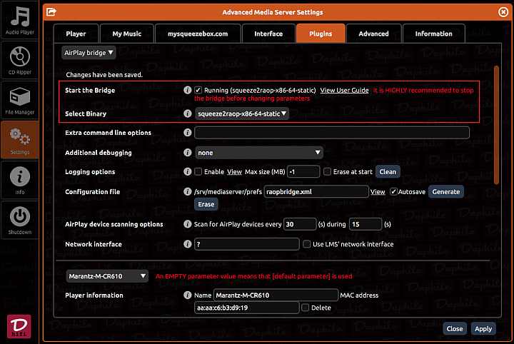
Task: Check the Delete player checkbox
Action: coord(306,308)
